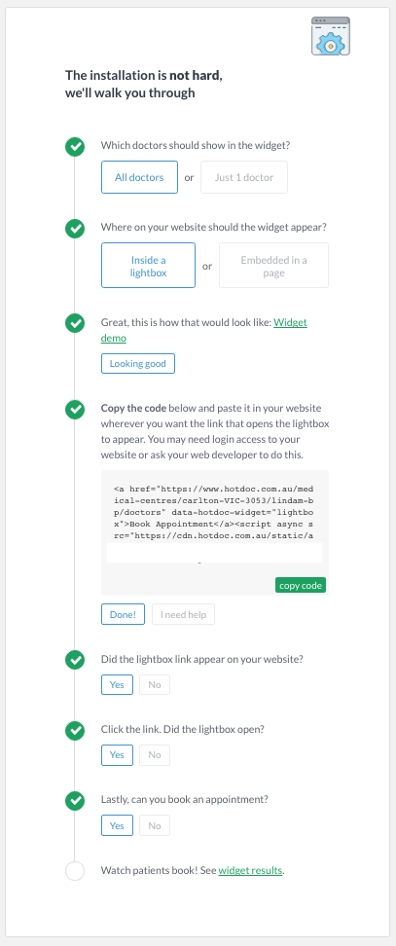Click the Looking good button

tap(138, 364)
